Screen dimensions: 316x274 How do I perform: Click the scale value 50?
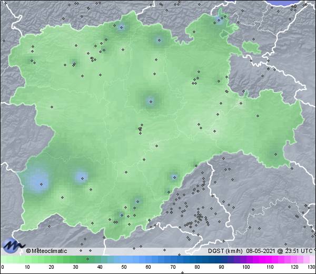coord(124,267)
